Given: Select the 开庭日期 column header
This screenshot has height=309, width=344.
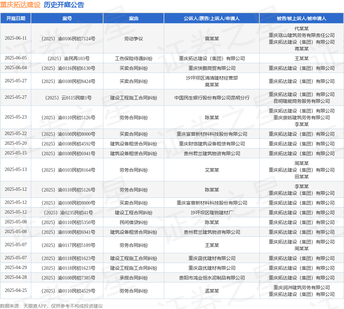Looking at the screenshot, I should pyautogui.click(x=16, y=18).
